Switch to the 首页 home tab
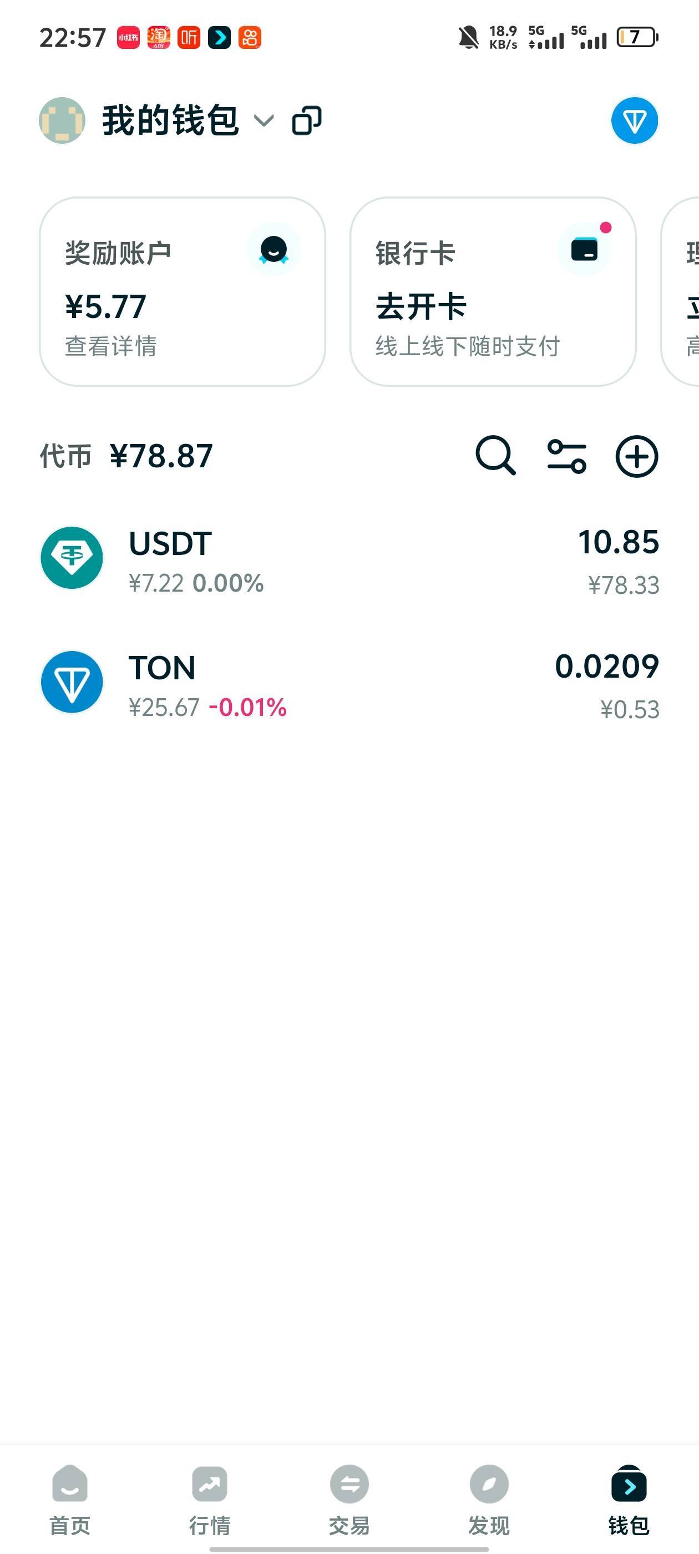The height and width of the screenshot is (1554, 699). pyautogui.click(x=70, y=1499)
